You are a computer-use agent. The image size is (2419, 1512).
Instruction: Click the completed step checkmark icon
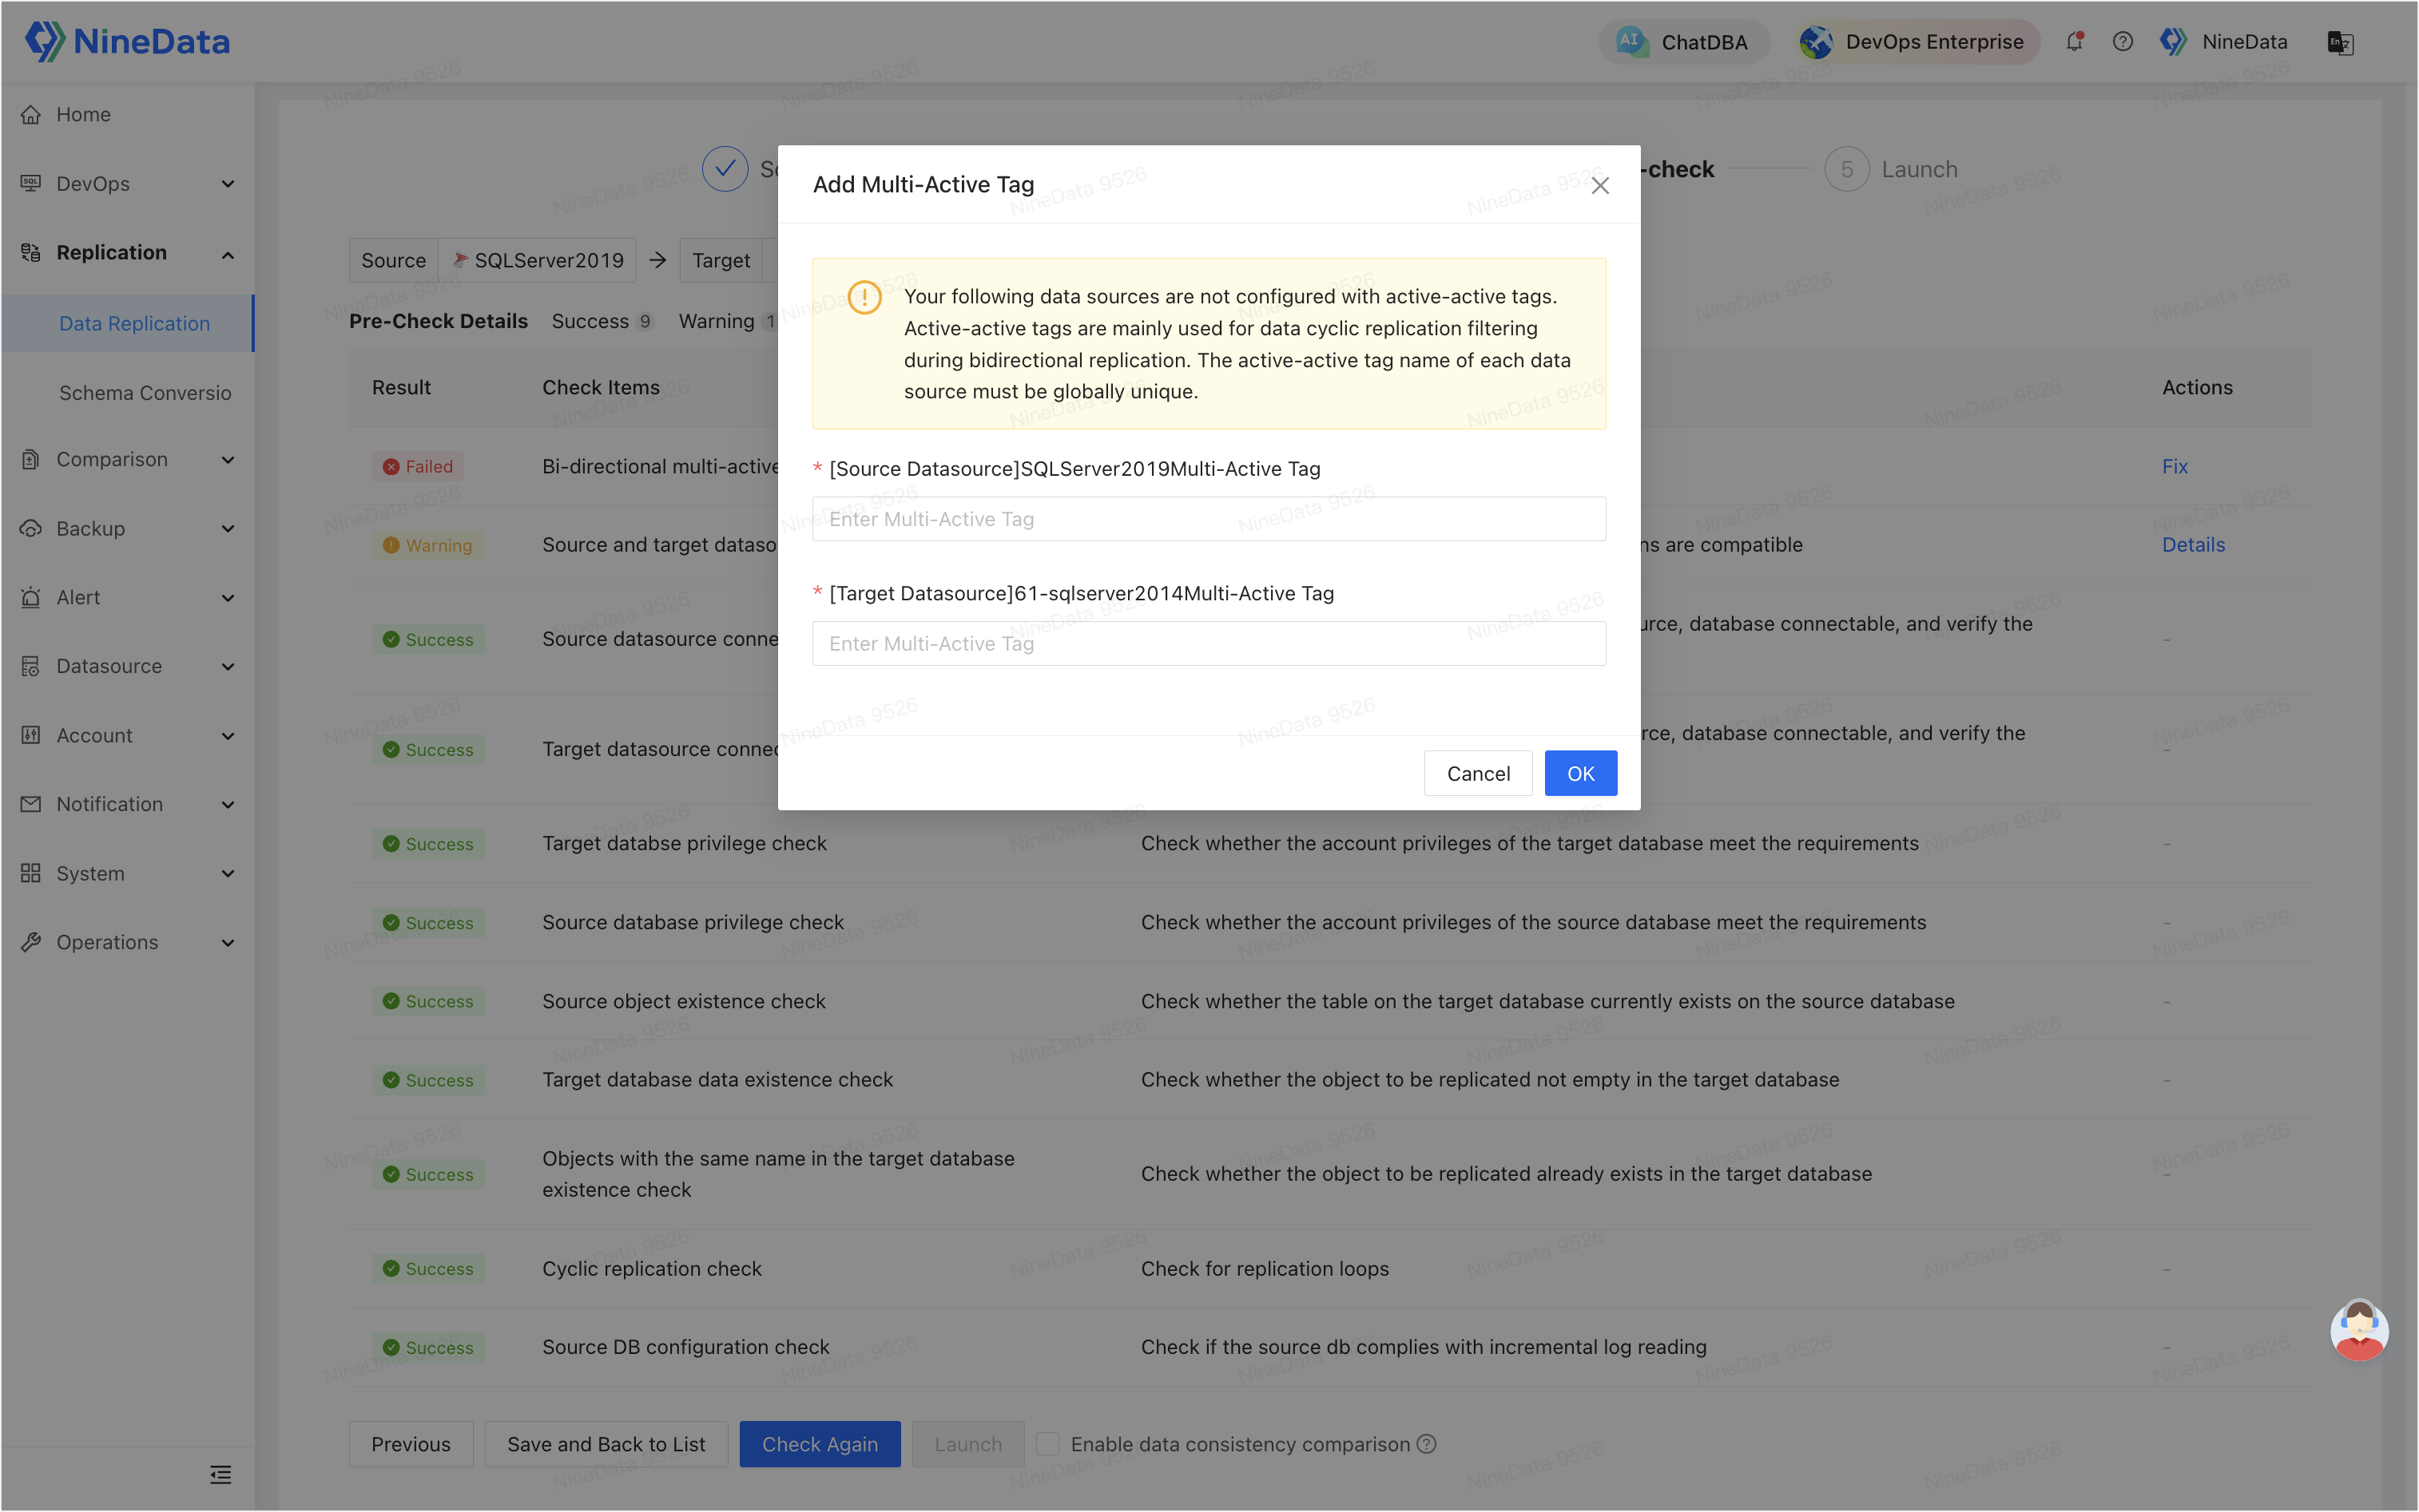(725, 169)
